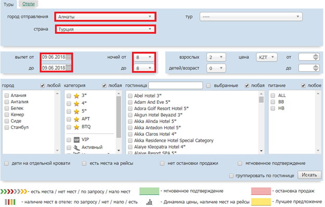This screenshot has height=207, width=325.
Task: Select the 4* star category icon
Action: (x=77, y=103)
